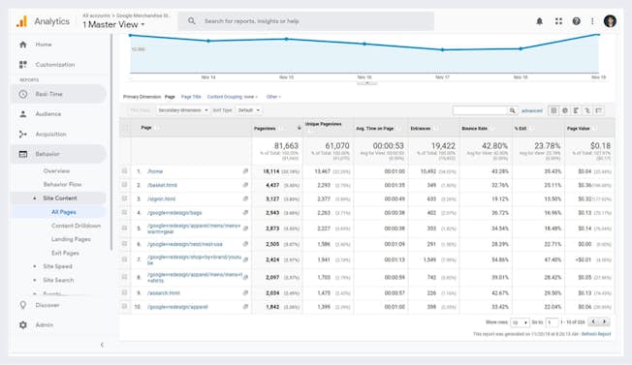The image size is (632, 365).
Task: Click the Page Title dimension link
Action: click(191, 97)
